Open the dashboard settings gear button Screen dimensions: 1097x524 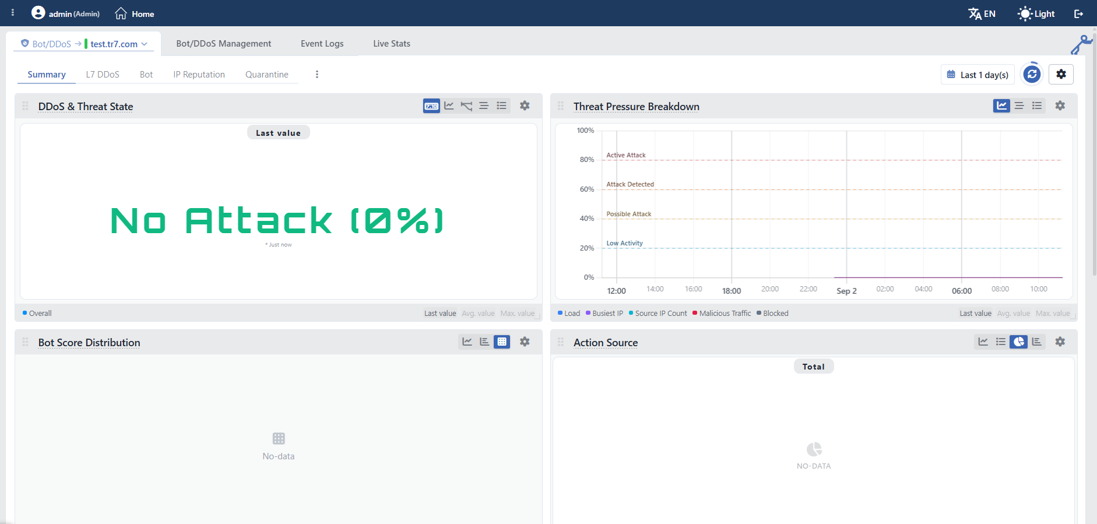(x=1061, y=74)
